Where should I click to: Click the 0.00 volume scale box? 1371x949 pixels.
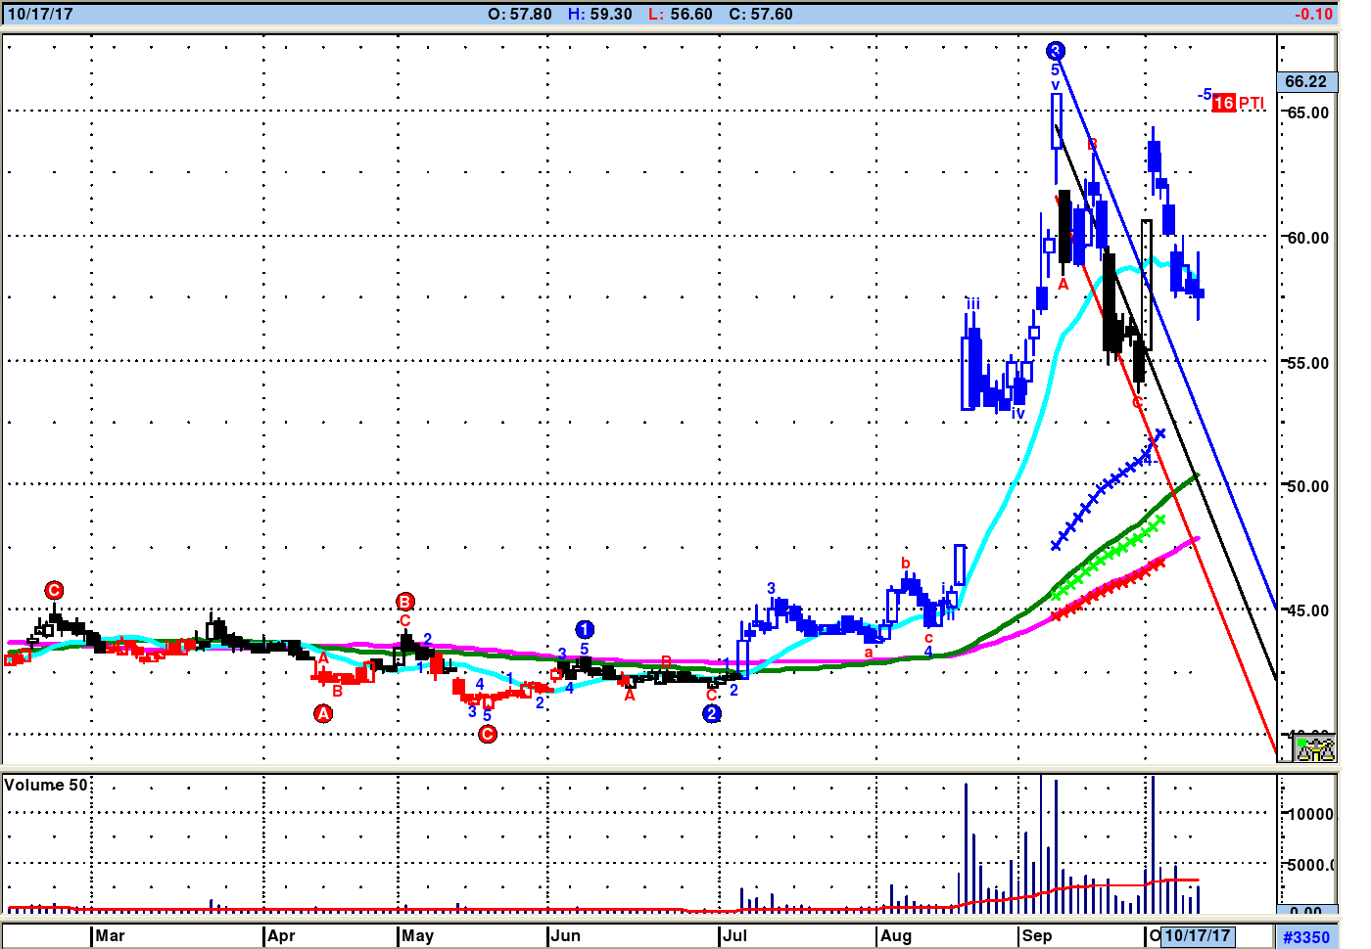1305,912
